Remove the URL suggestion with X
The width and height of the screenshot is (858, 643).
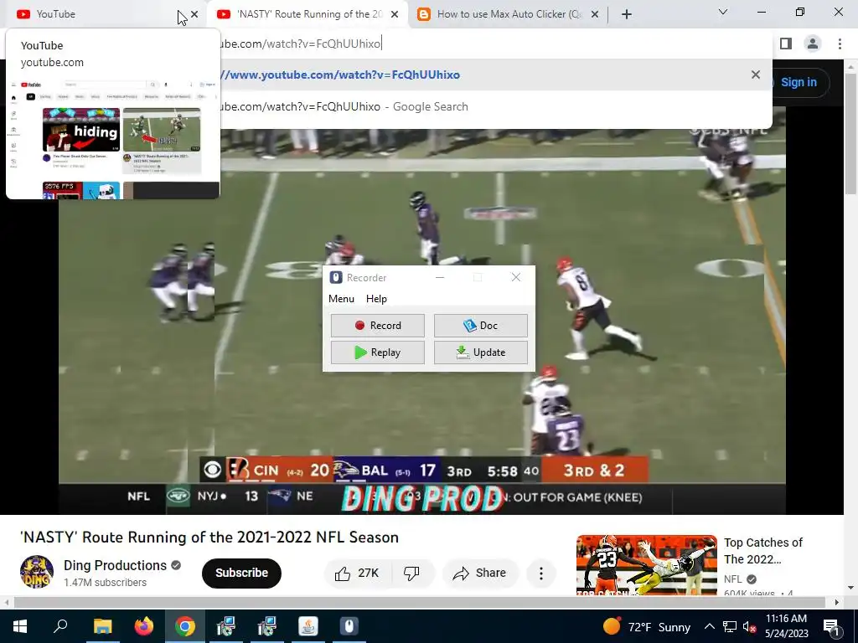[756, 75]
